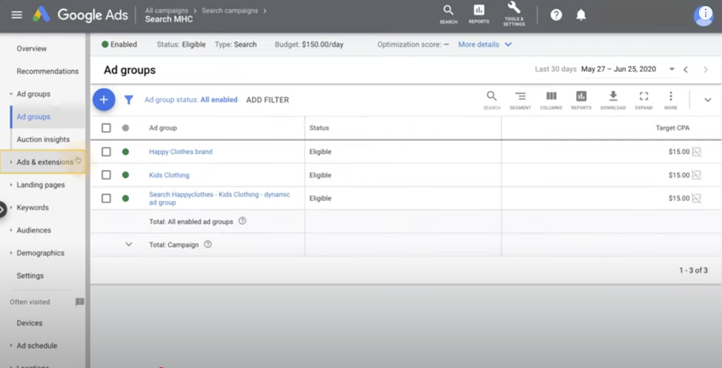Open the Reports header icon
The height and width of the screenshot is (368, 722).
(479, 14)
